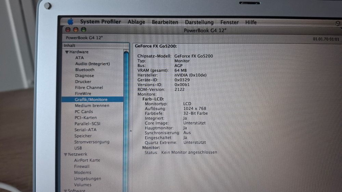The image size is (342, 192).
Task: Select Audio (Integriert) entry
Action: [92, 64]
